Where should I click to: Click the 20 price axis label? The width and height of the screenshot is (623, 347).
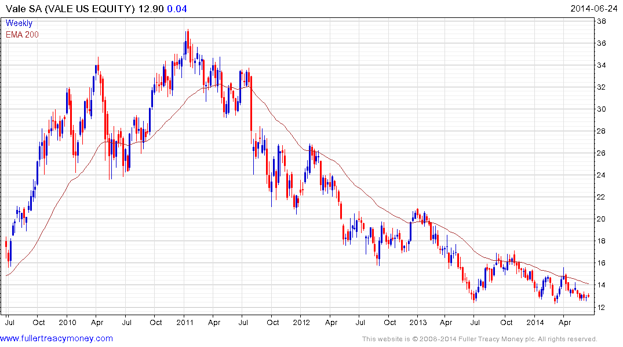(x=602, y=219)
